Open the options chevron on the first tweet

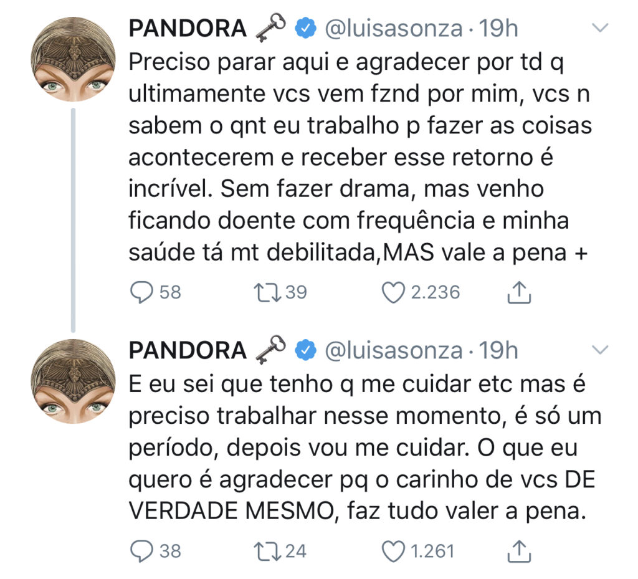[600, 27]
